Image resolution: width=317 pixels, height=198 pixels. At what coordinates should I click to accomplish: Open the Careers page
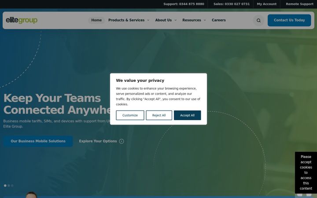click(219, 20)
